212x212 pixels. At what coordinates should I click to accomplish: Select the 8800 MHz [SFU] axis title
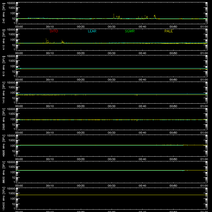[x=4, y=172]
